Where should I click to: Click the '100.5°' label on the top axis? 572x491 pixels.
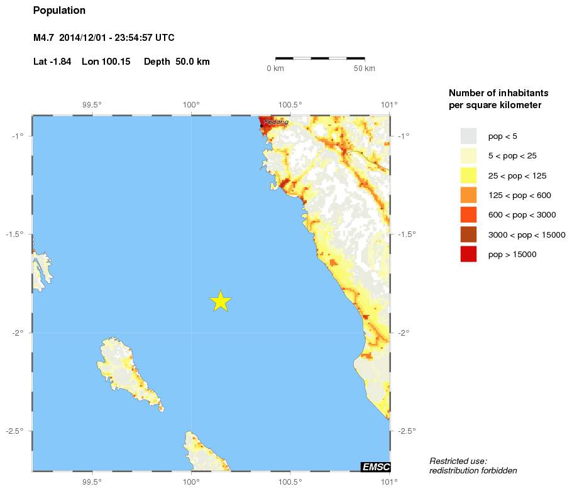coord(290,105)
